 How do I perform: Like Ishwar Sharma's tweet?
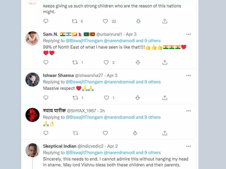coord(106,98)
